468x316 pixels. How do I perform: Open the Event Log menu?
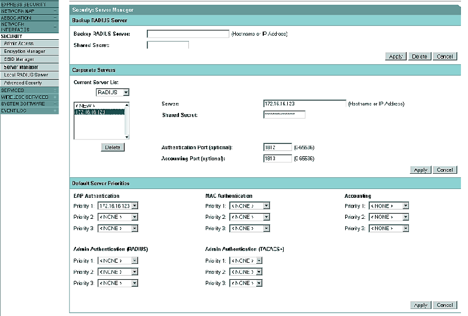(29, 111)
